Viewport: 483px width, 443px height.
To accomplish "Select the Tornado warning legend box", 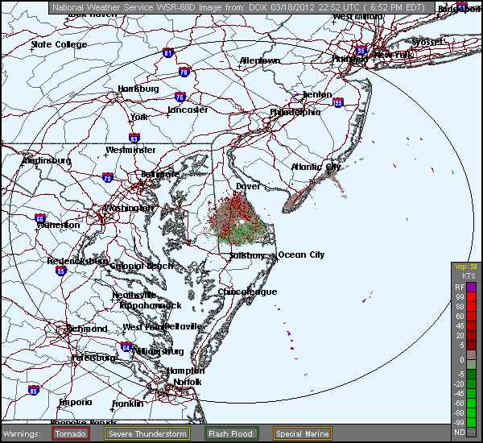I will (71, 433).
